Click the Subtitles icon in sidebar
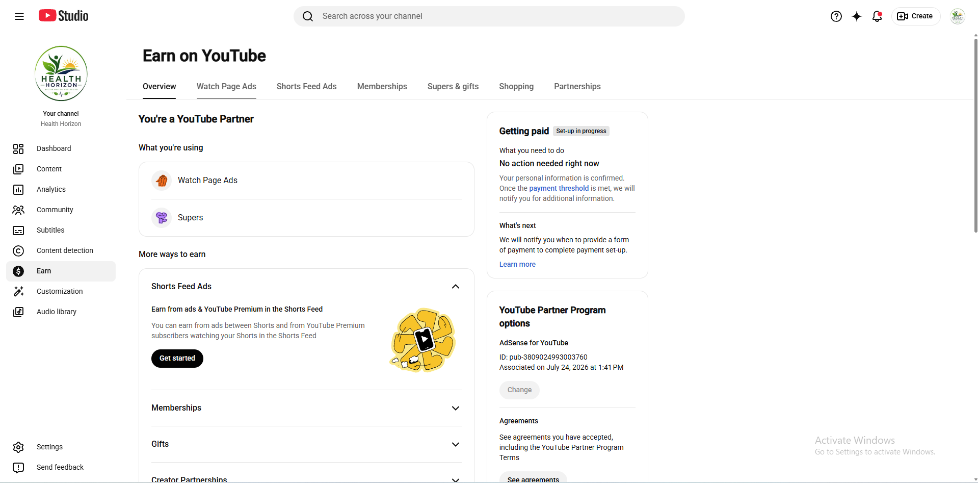 point(18,231)
